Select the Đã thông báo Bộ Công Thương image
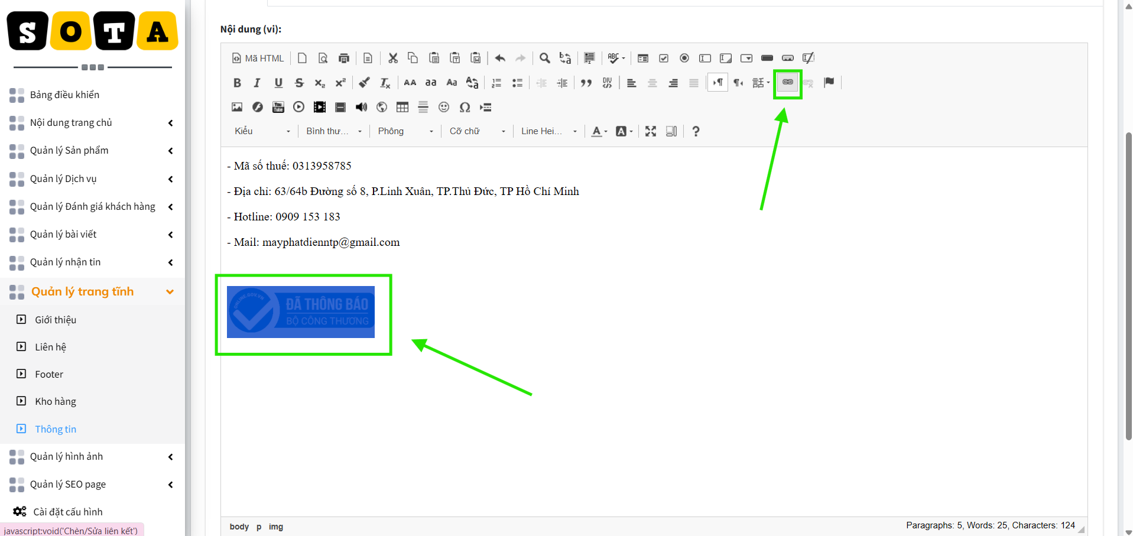Image resolution: width=1133 pixels, height=536 pixels. [x=301, y=312]
